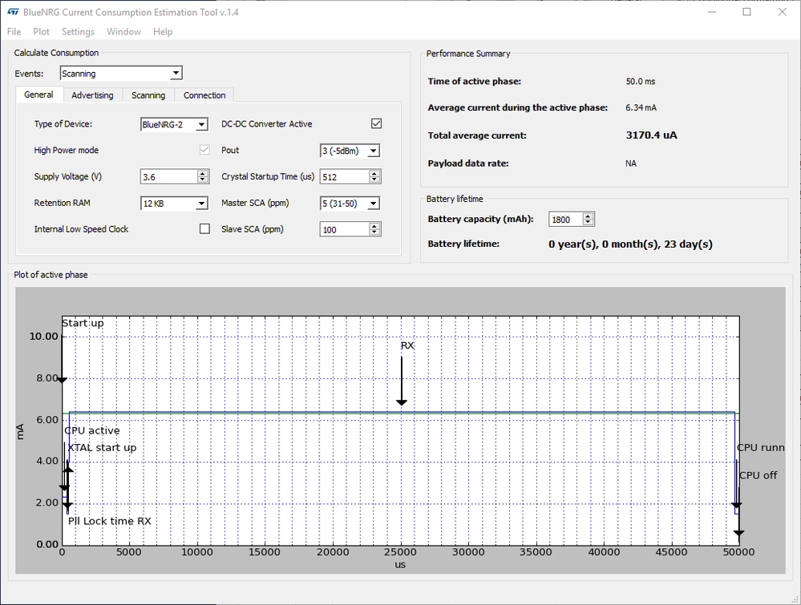Click the ST logo in title bar

tap(13, 12)
